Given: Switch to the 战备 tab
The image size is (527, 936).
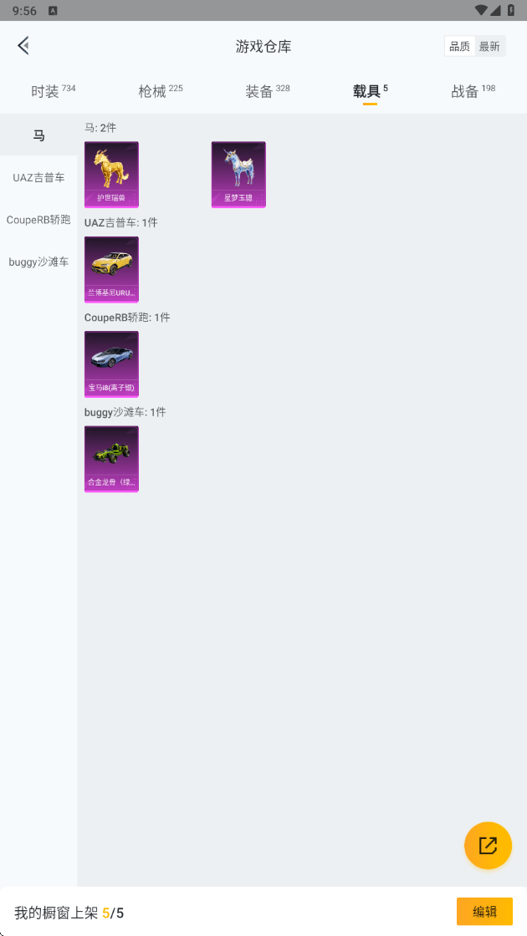Looking at the screenshot, I should (x=473, y=91).
